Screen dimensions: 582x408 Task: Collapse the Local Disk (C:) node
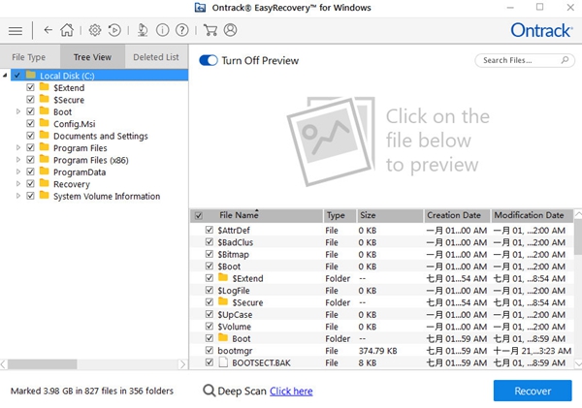(5, 76)
